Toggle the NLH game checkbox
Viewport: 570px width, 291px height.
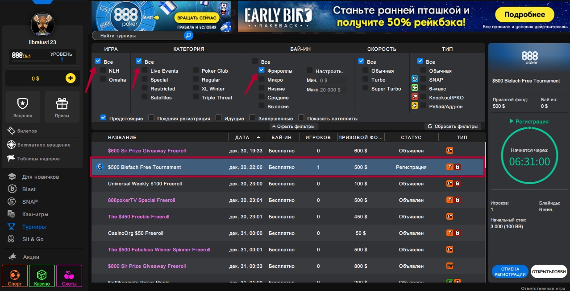tap(103, 70)
